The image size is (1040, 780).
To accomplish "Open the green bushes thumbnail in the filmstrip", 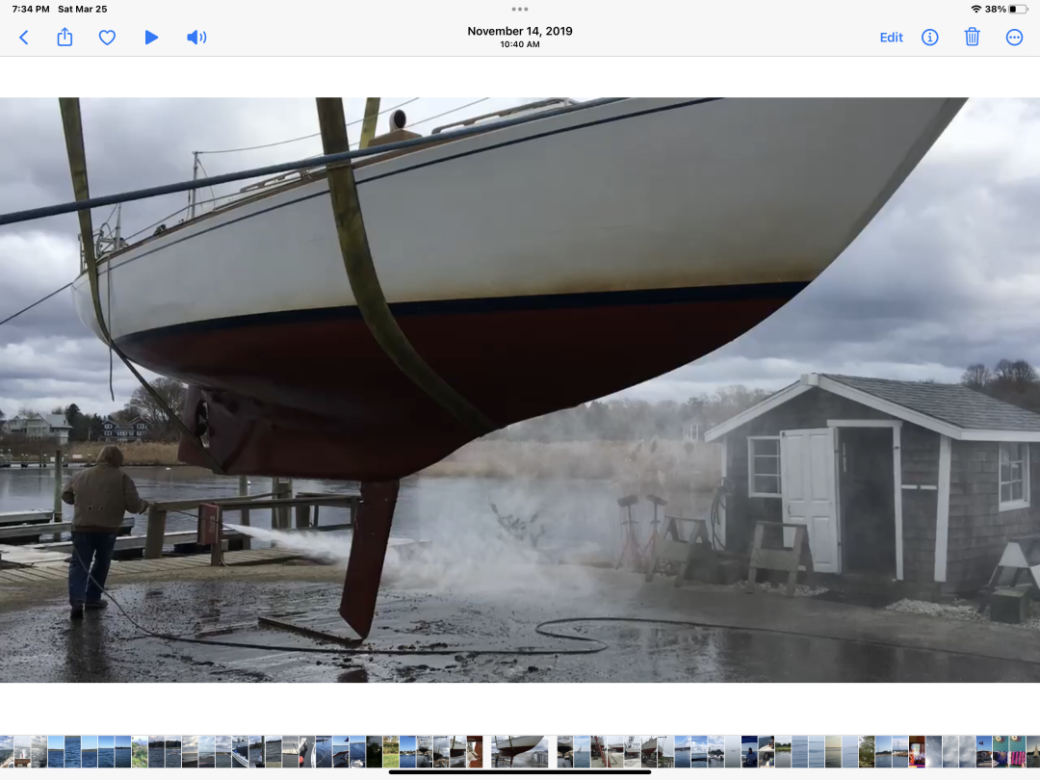I will (x=140, y=751).
